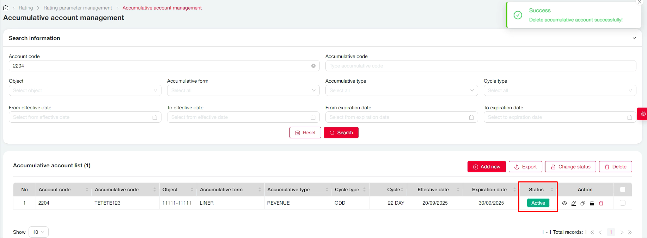Type in the Accumulative code input field
The image size is (647, 238).
click(481, 66)
